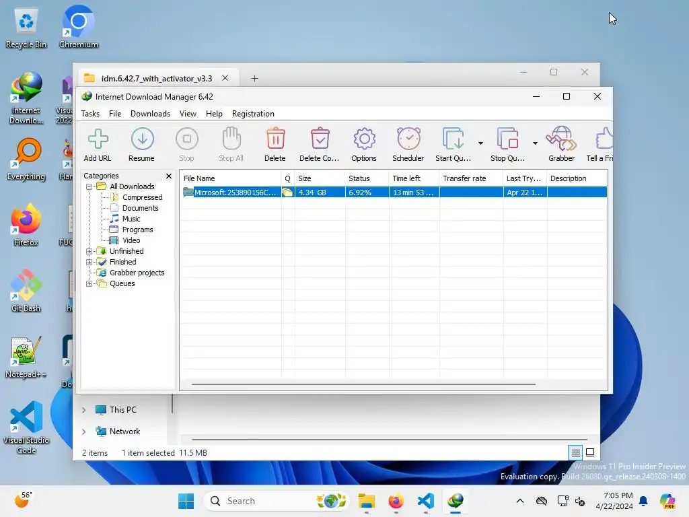
Task: Open the Help menu
Action: (x=214, y=114)
